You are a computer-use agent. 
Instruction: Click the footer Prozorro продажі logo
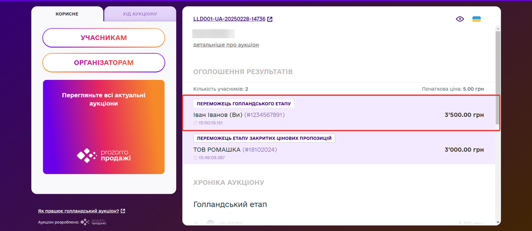pyautogui.click(x=94, y=222)
